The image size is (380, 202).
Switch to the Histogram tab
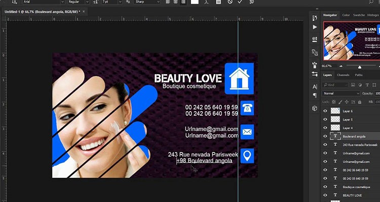373,15
